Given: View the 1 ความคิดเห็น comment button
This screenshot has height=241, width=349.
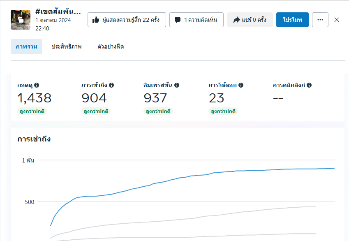Looking at the screenshot, I should point(196,20).
